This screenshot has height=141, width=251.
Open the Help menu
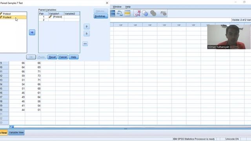coord(128,7)
